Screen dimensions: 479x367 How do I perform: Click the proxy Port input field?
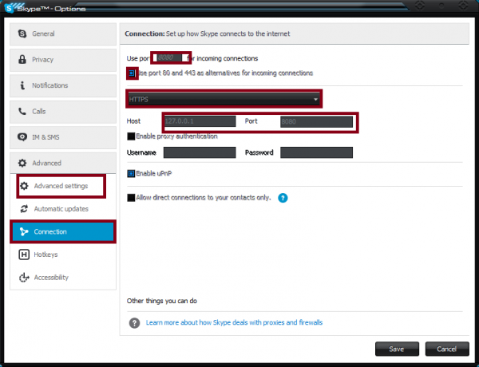coord(316,121)
